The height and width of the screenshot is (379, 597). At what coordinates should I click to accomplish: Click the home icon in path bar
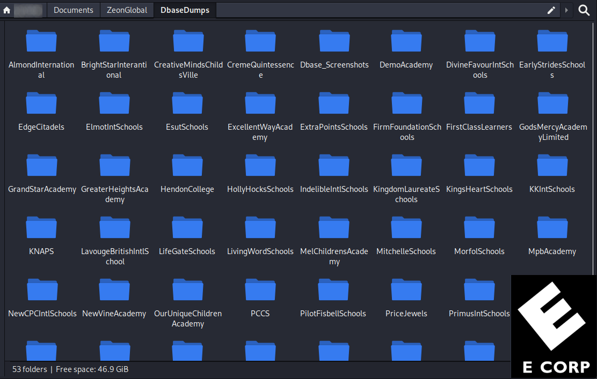pos(7,10)
